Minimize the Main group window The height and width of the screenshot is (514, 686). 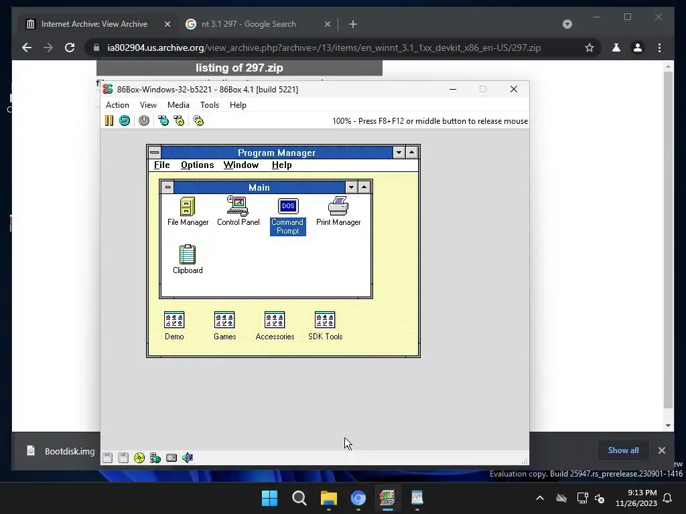351,187
